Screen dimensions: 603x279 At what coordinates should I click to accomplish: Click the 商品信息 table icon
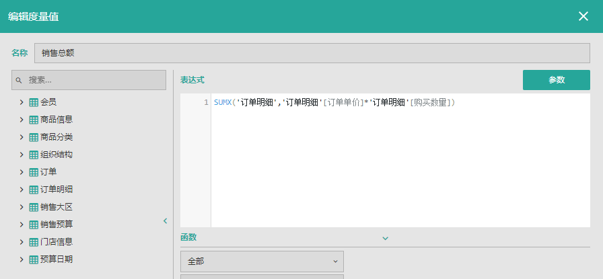pyautogui.click(x=34, y=120)
